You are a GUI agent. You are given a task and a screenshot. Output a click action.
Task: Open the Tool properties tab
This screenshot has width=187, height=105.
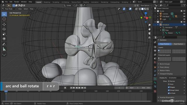coord(155,42)
